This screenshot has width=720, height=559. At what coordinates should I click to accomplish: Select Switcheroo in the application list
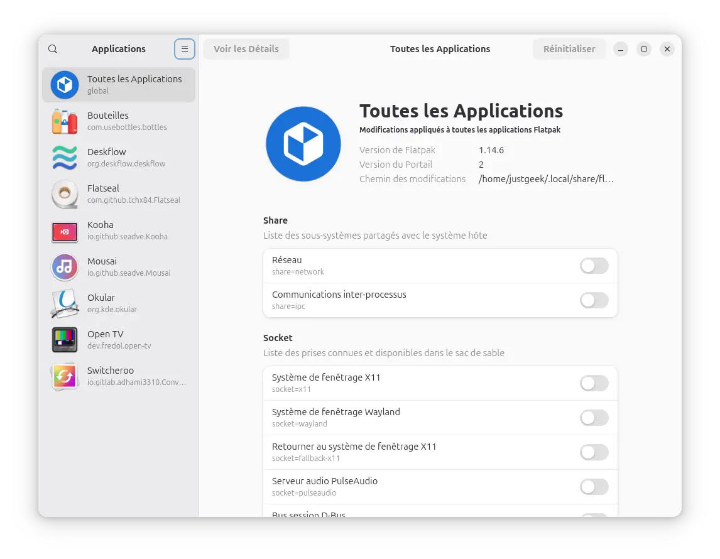click(x=119, y=376)
